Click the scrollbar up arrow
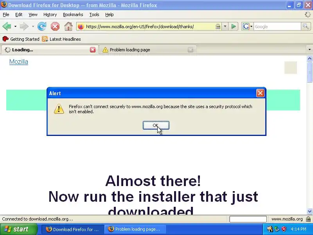 tap(309, 58)
